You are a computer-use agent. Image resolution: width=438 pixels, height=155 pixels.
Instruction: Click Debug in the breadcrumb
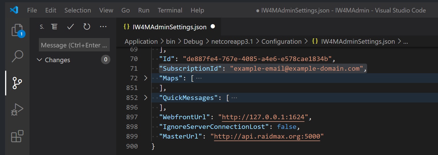coord(193,41)
